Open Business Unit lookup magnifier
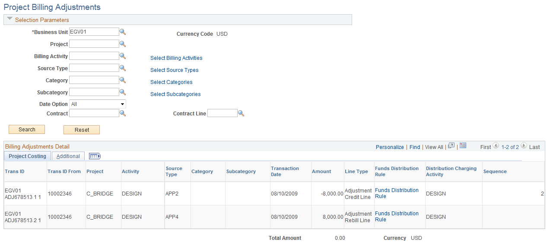Image resolution: width=550 pixels, height=245 pixels. (x=123, y=32)
